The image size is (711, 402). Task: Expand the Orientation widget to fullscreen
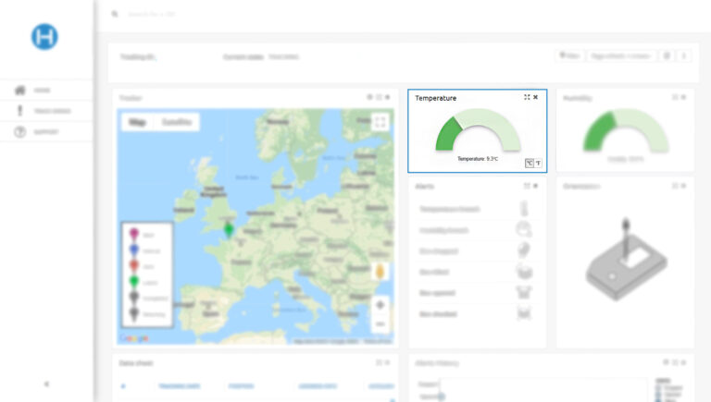675,186
